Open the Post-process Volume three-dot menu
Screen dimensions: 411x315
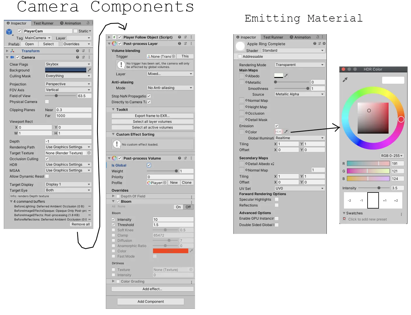191,158
